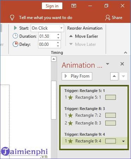Collapse the ribbon with chevron
Viewport: 131px width, 159px height.
click(125, 53)
